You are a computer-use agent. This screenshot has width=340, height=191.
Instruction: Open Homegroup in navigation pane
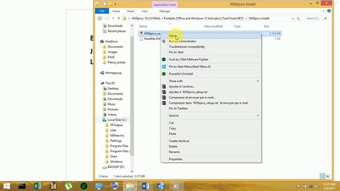click(x=111, y=73)
